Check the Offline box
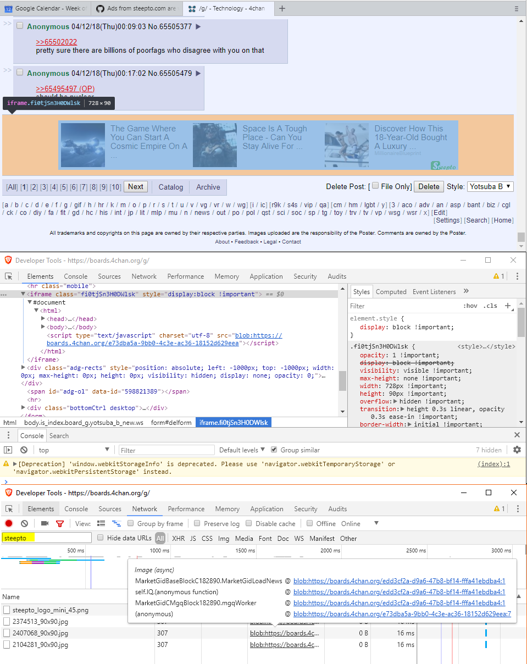 click(310, 523)
